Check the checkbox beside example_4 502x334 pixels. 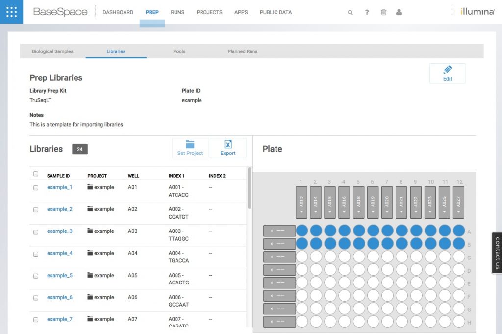tap(35, 254)
